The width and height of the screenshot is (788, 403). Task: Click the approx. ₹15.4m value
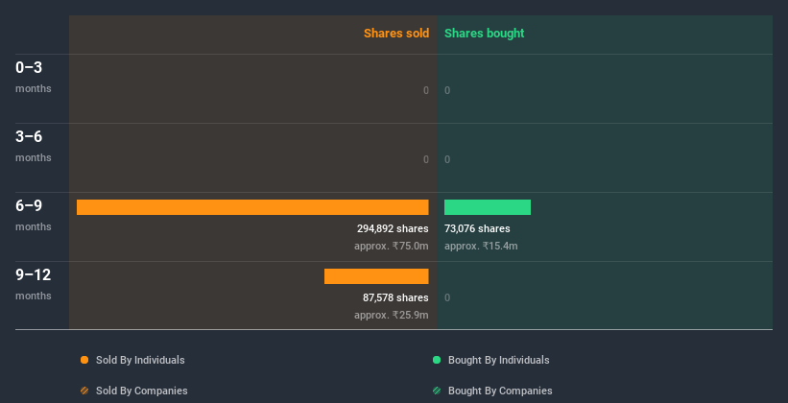[x=481, y=246]
